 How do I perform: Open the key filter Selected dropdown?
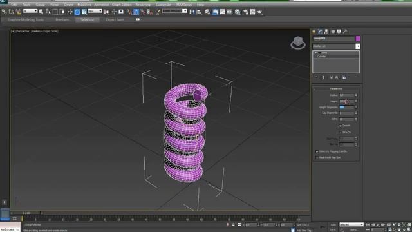(351, 224)
